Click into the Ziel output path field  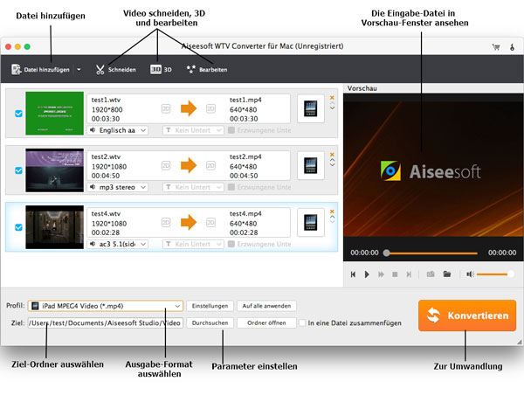106,322
